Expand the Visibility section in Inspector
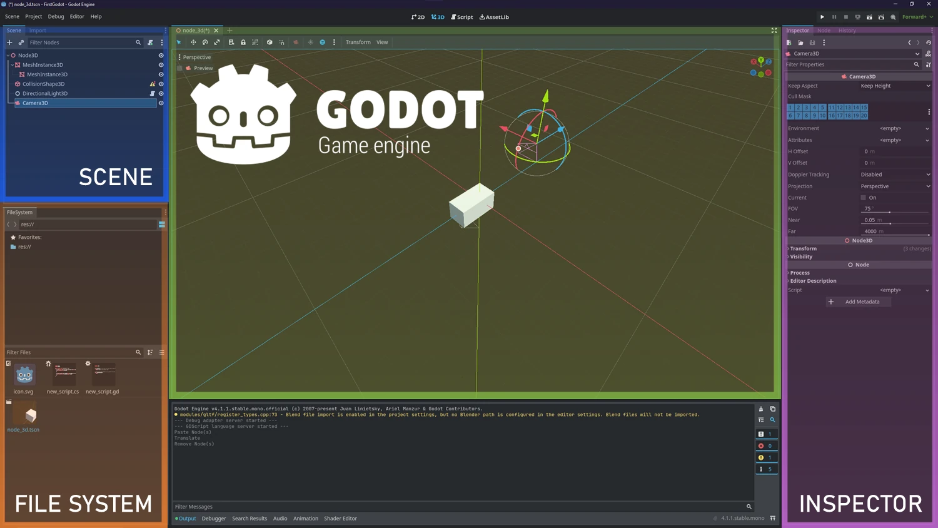 (859, 256)
